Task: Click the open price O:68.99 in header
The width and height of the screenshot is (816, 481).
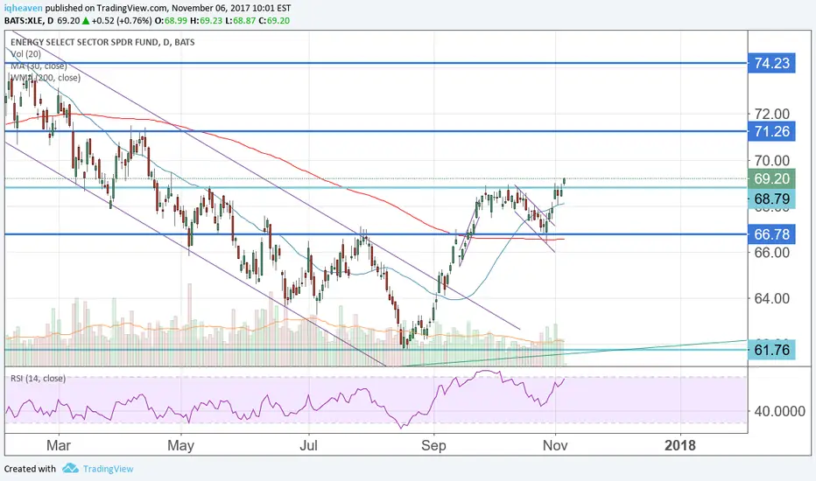Action: click(x=169, y=21)
